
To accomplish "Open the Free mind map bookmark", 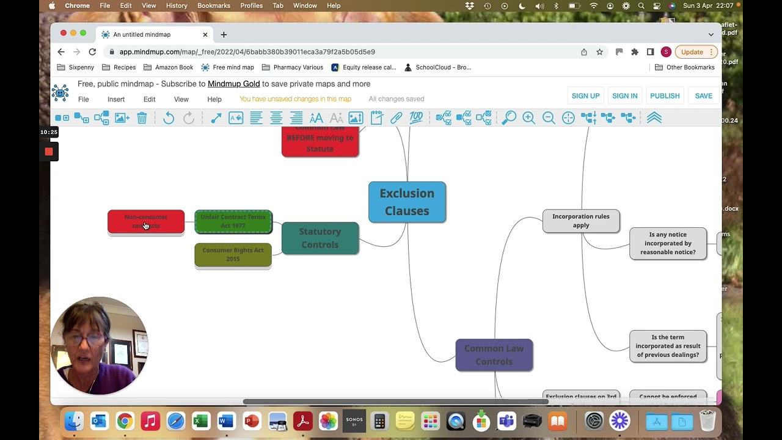I will tap(227, 67).
